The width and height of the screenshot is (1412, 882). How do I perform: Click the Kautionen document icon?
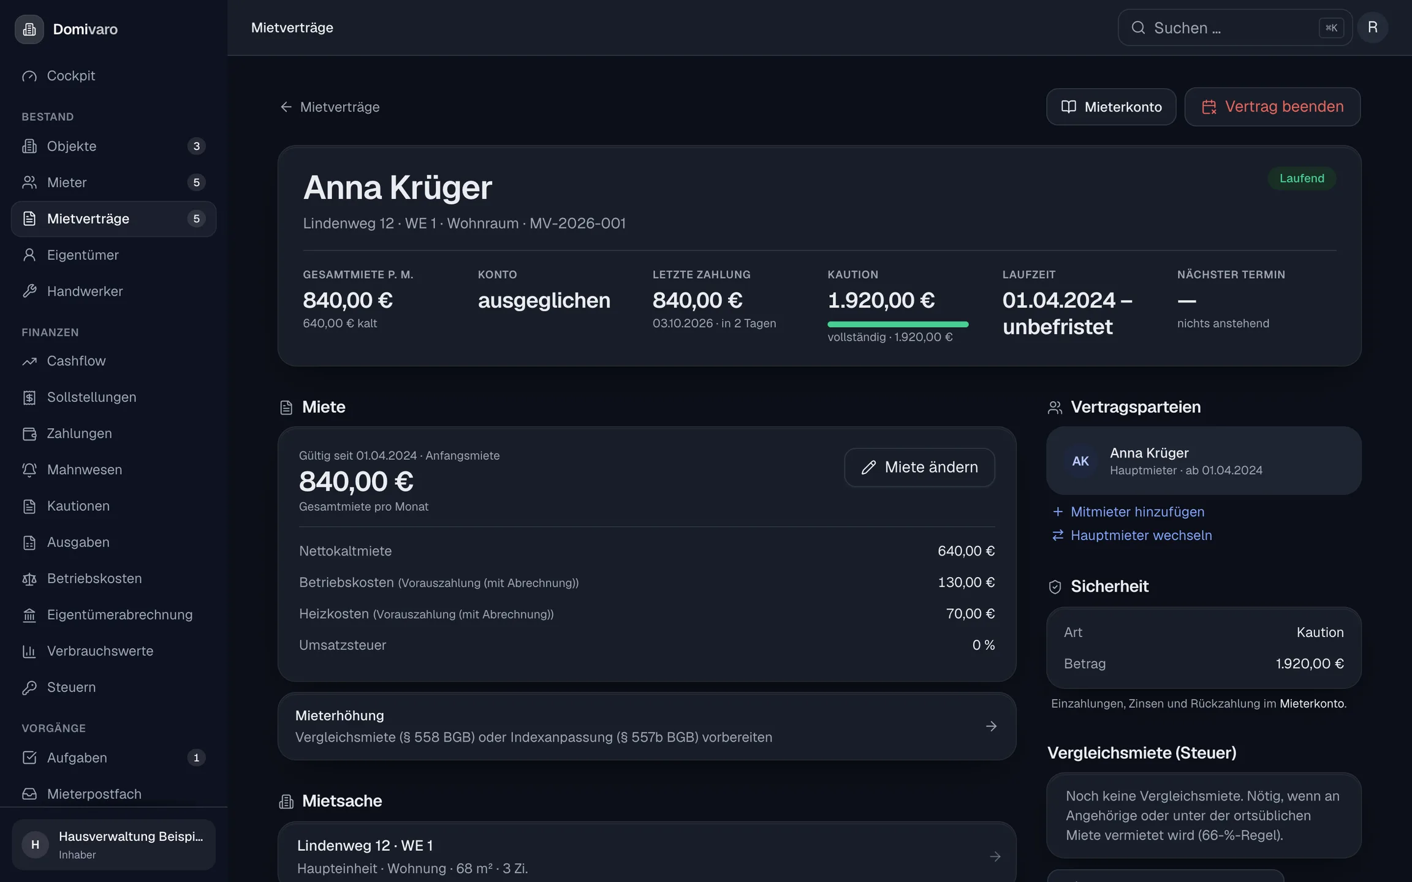tap(29, 506)
